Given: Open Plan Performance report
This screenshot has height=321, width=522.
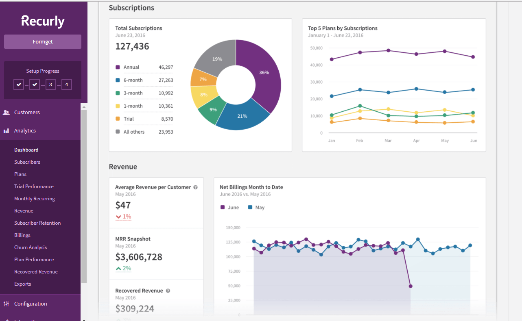Looking at the screenshot, I should point(34,260).
